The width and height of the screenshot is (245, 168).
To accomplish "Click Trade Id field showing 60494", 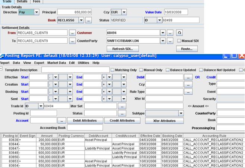I will 57,106.
